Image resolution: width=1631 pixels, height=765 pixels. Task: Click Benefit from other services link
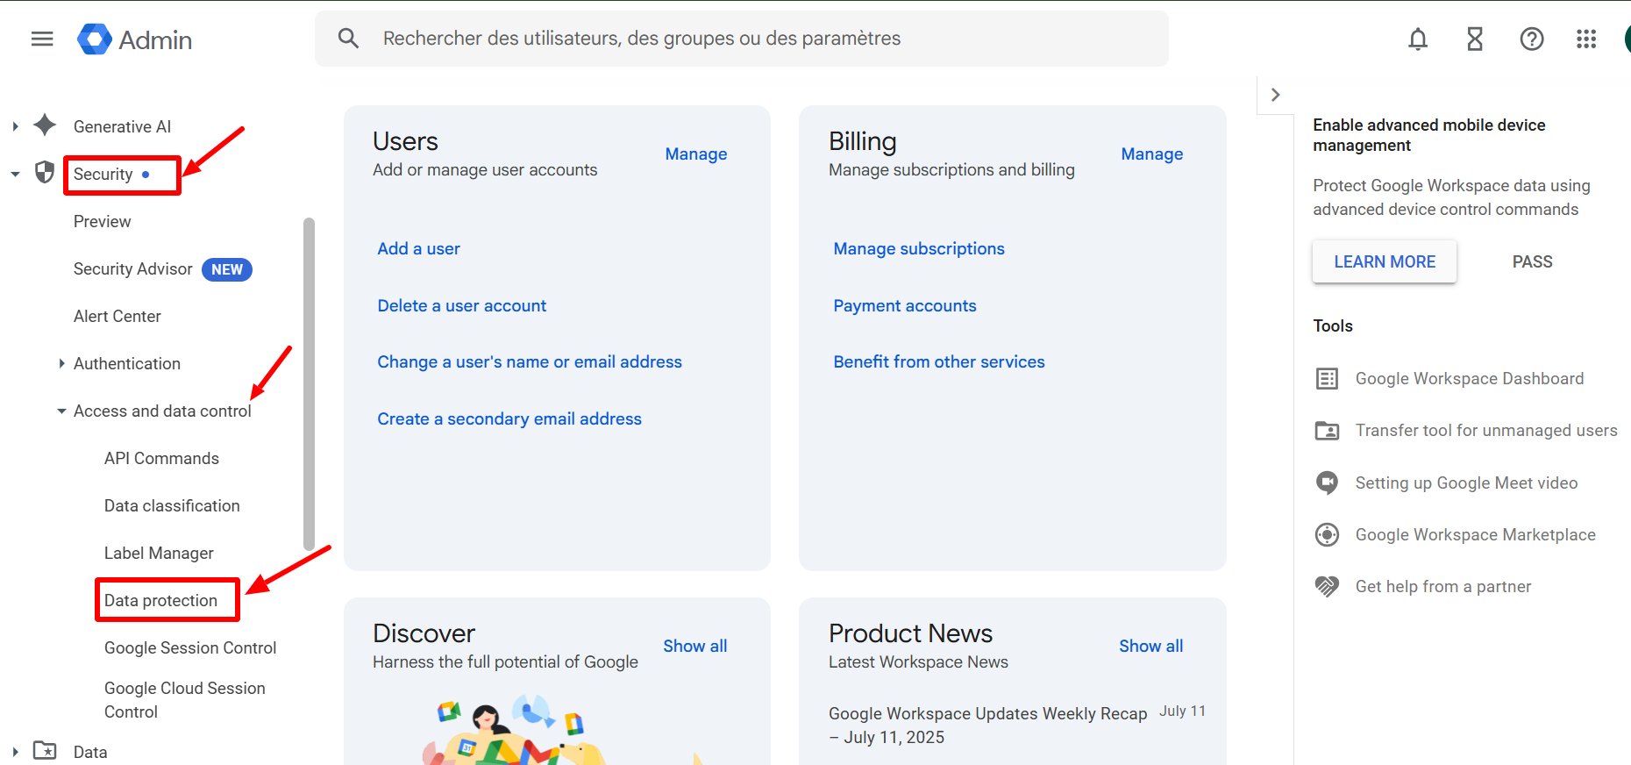[938, 361]
